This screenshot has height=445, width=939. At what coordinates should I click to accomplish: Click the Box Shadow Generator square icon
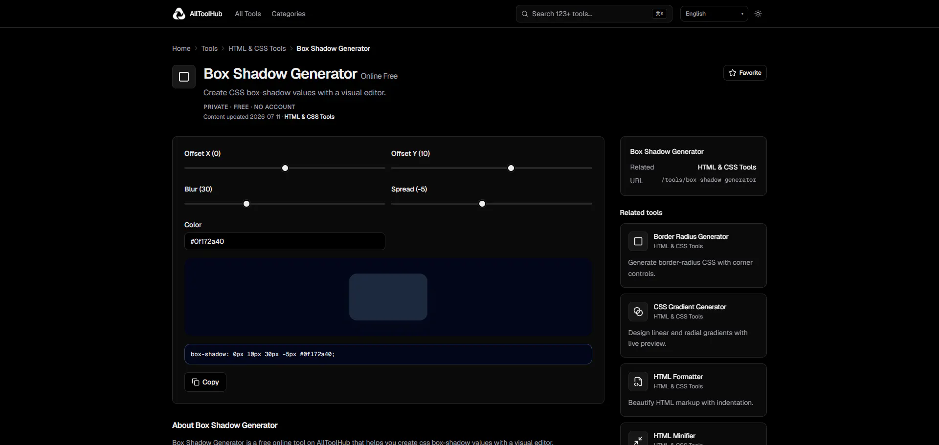click(x=184, y=77)
